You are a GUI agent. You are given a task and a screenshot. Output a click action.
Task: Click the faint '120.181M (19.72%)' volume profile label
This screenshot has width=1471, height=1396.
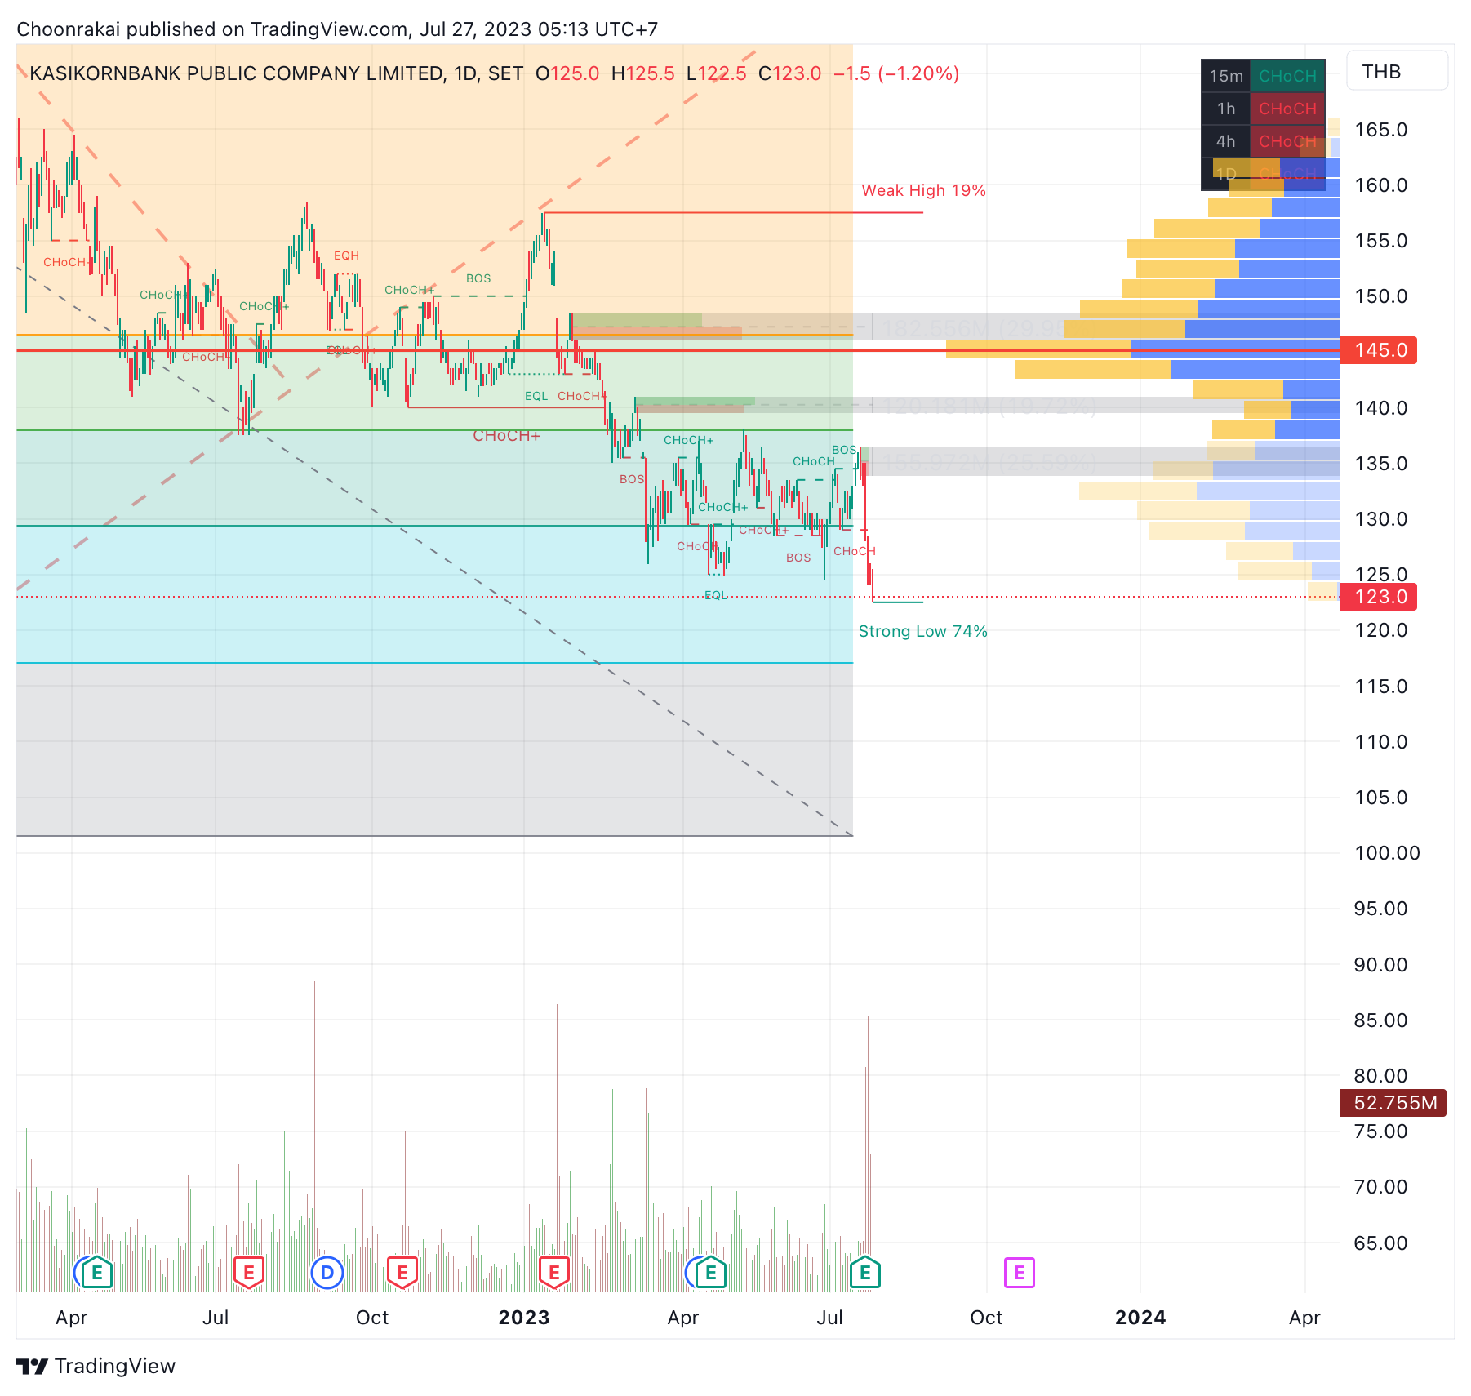point(989,407)
